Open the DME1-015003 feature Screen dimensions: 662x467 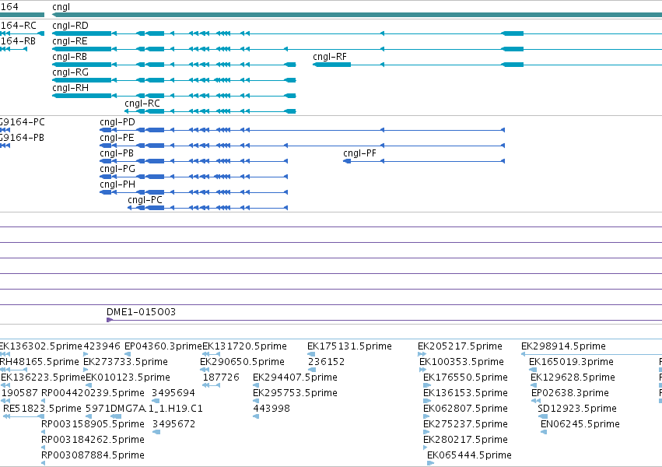(x=141, y=312)
